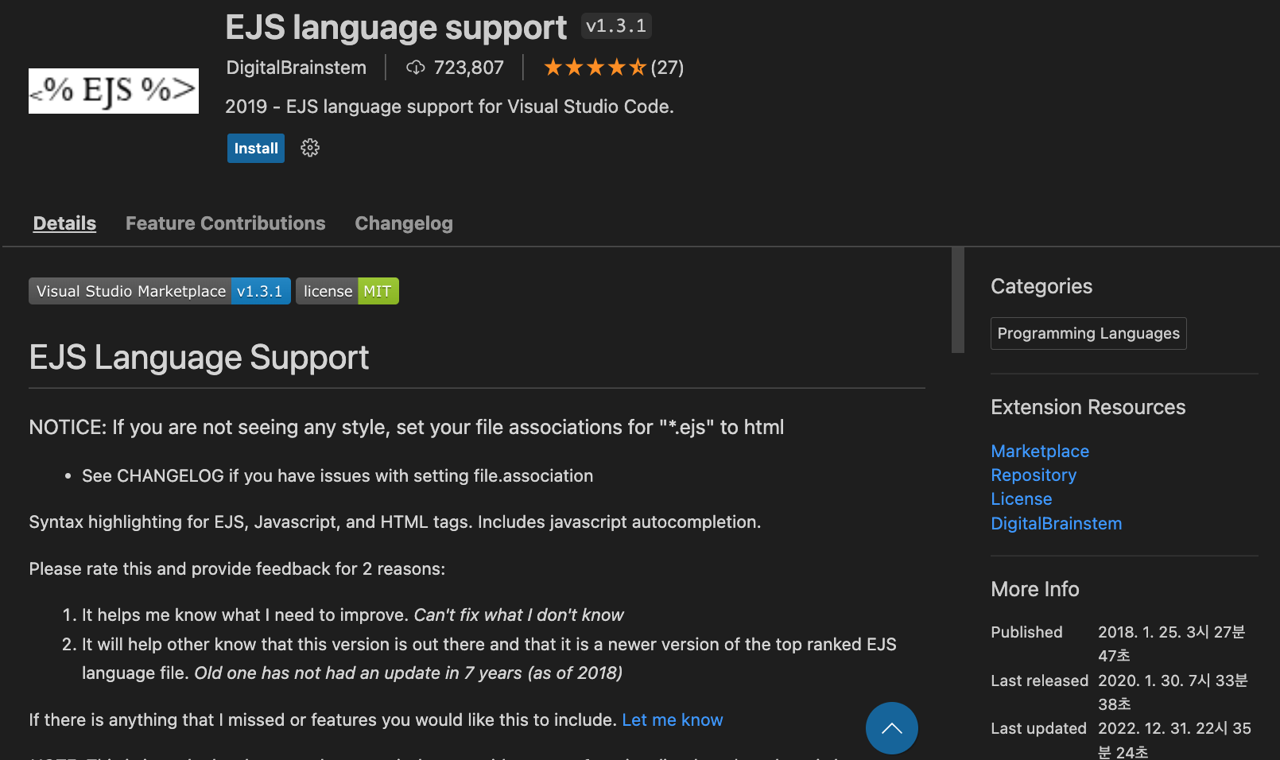Open DigitalBrainstem link under Extension Resources

[1057, 523]
